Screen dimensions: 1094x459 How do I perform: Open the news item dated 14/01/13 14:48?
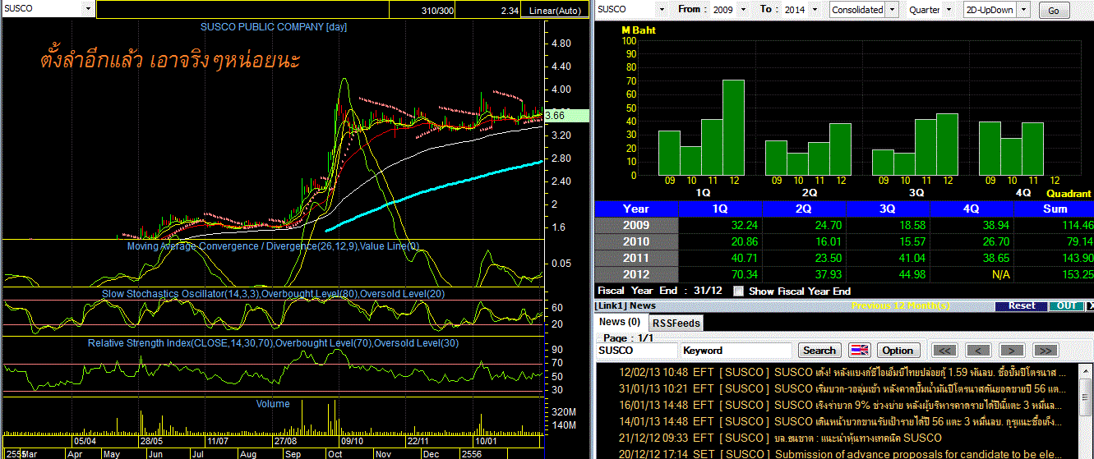coord(836,421)
